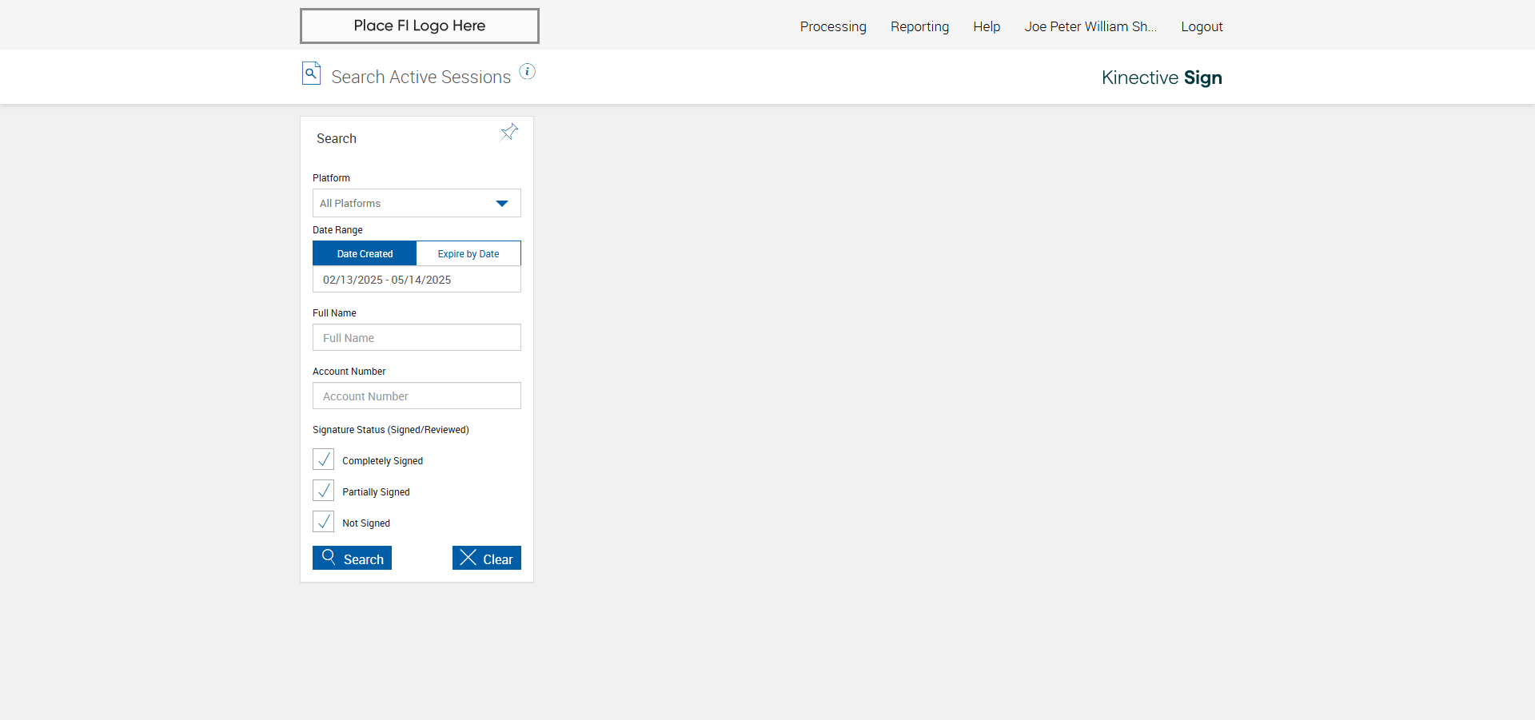1535x720 pixels.
Task: Open the Help menu
Action: pyautogui.click(x=987, y=26)
